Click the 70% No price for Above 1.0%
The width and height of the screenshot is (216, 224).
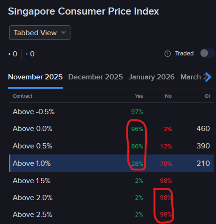(x=166, y=163)
